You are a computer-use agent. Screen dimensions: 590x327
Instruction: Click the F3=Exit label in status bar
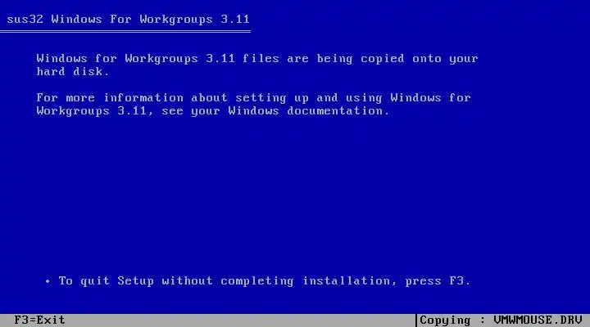39,320
